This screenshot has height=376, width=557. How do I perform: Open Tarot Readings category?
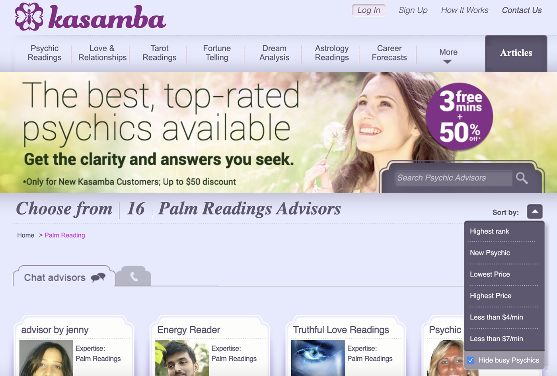tap(160, 53)
